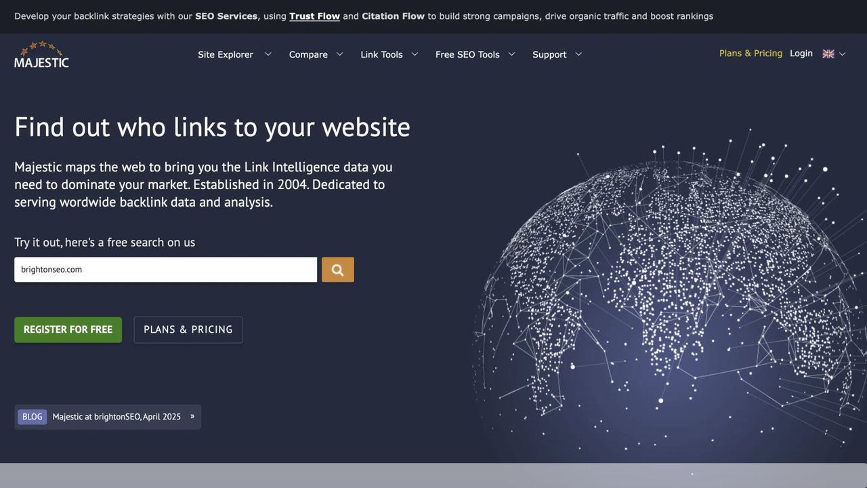867x488 pixels.
Task: Click the 'Find out who links to your website' heading
Action: [x=212, y=127]
